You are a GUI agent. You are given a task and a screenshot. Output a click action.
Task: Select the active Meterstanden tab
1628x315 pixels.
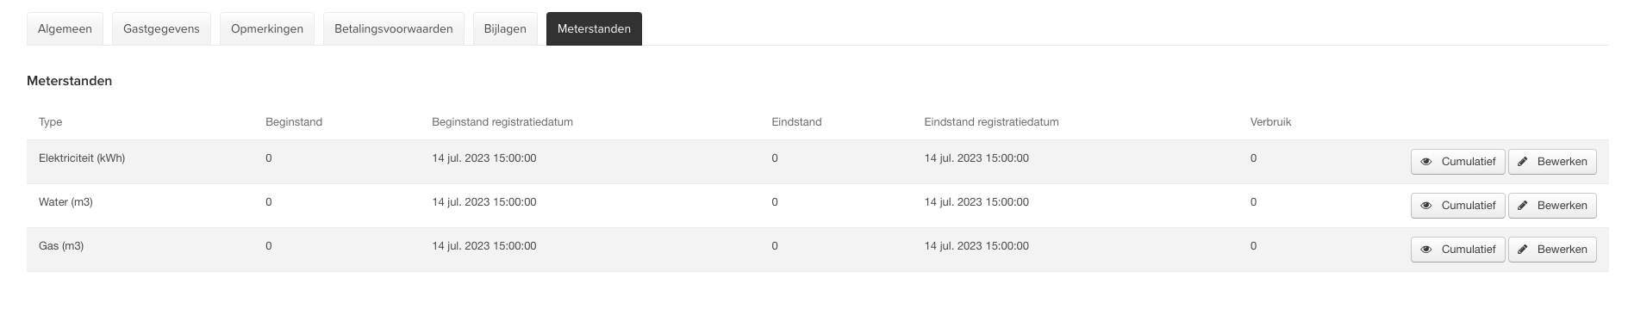pyautogui.click(x=594, y=28)
